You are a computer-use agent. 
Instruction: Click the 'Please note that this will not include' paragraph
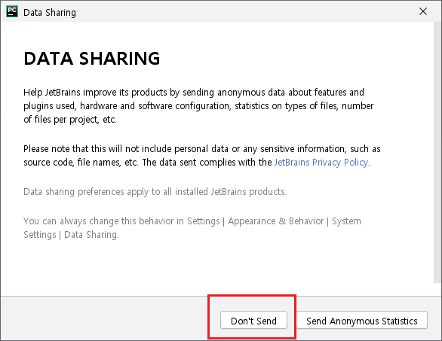point(202,156)
